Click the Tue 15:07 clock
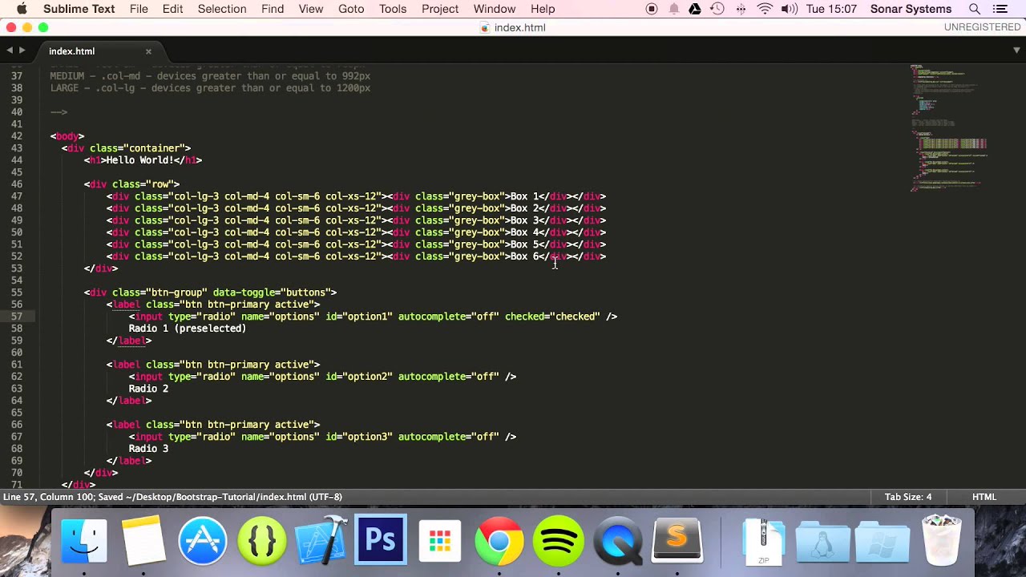 831,9
